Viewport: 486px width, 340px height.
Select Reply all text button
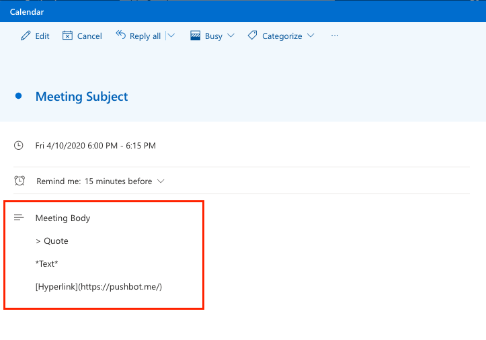[145, 36]
